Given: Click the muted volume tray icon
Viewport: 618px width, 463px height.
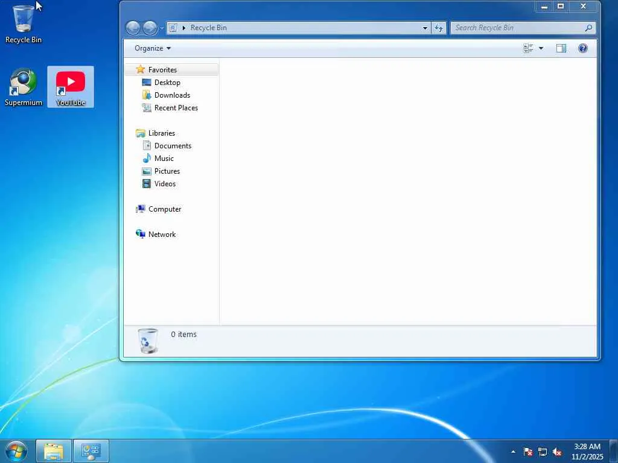Looking at the screenshot, I should coord(557,452).
